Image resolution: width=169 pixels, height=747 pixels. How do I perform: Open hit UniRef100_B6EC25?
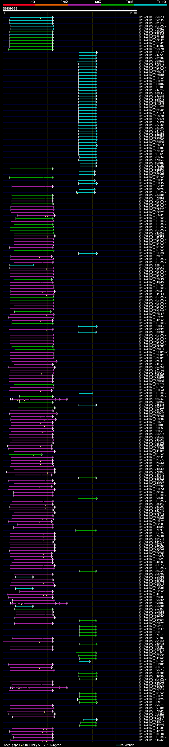click(151, 52)
